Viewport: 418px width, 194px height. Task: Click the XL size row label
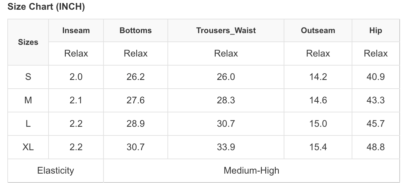coord(28,147)
